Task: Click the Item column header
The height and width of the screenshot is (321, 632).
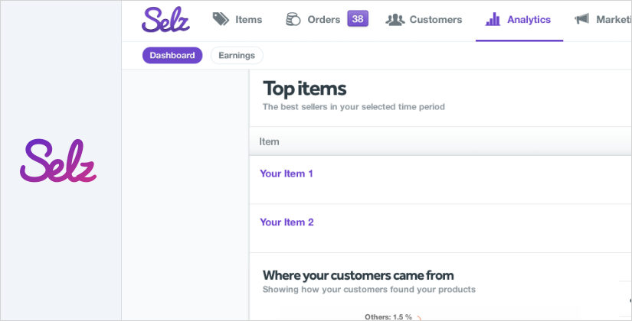Action: (269, 141)
